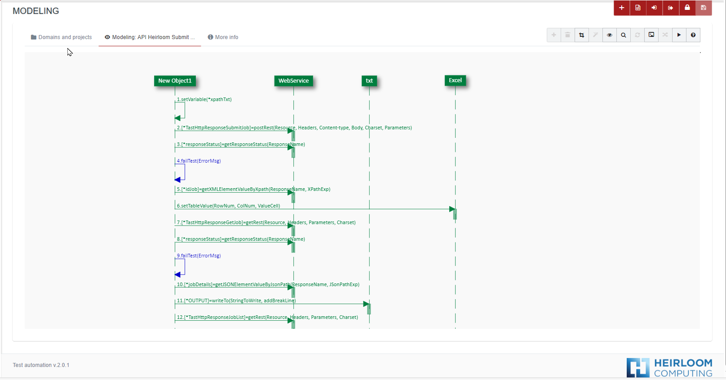The height and width of the screenshot is (380, 726).
Task: Select the Excel object box
Action: 455,80
